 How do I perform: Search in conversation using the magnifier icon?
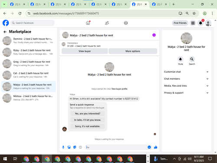(x=192, y=59)
